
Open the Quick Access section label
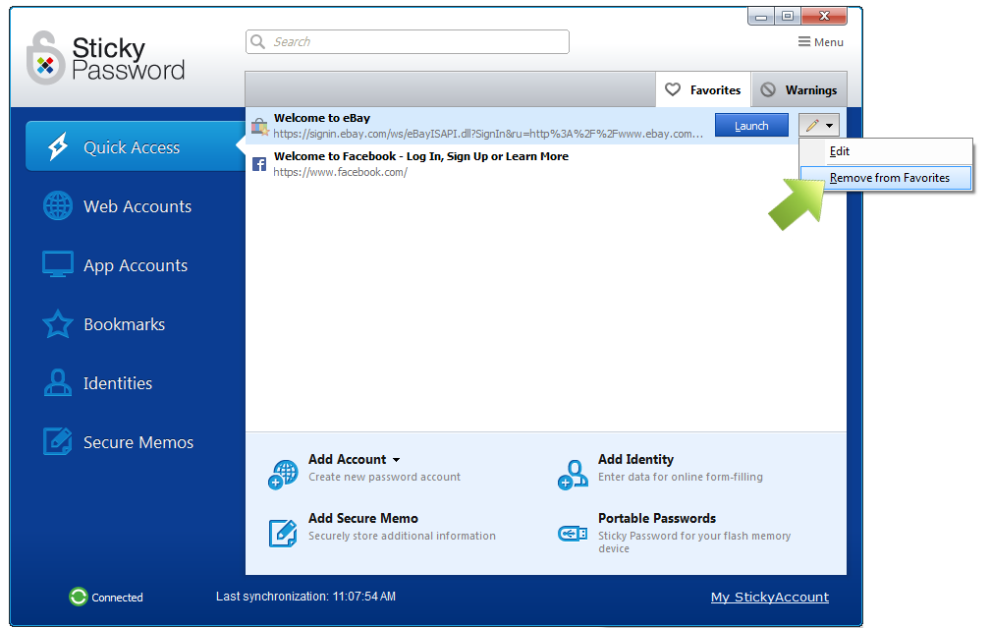tap(132, 147)
